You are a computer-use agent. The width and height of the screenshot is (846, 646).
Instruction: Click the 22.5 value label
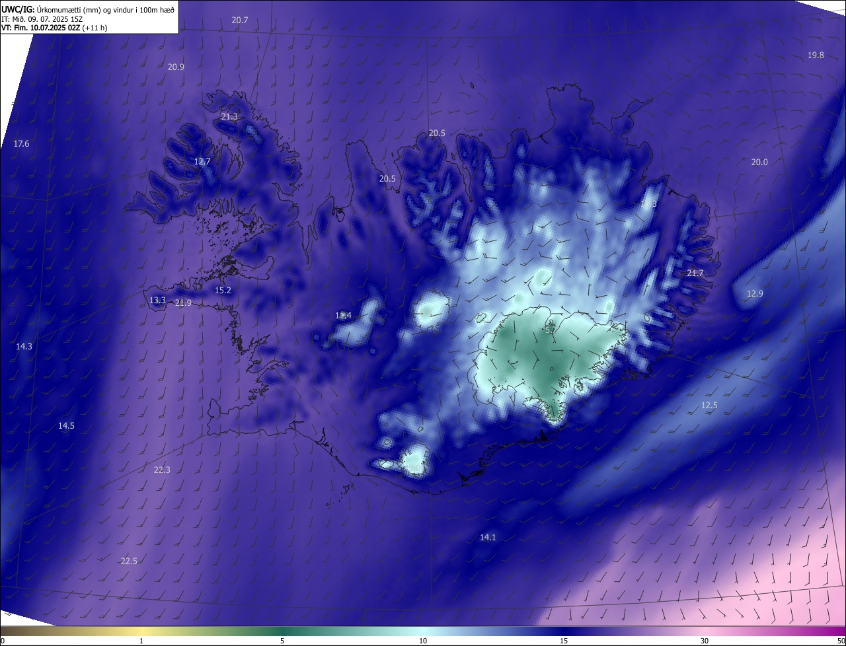coord(129,561)
